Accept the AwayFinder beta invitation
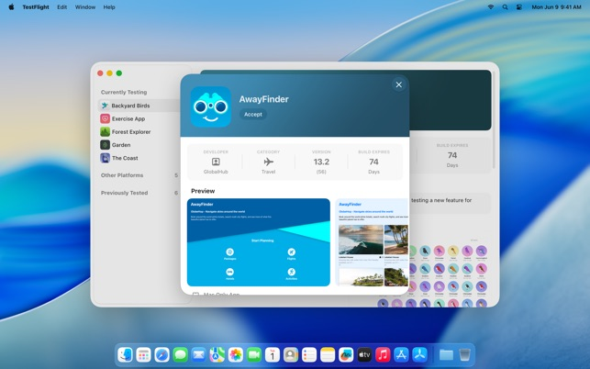Image resolution: width=590 pixels, height=369 pixels. coord(252,115)
